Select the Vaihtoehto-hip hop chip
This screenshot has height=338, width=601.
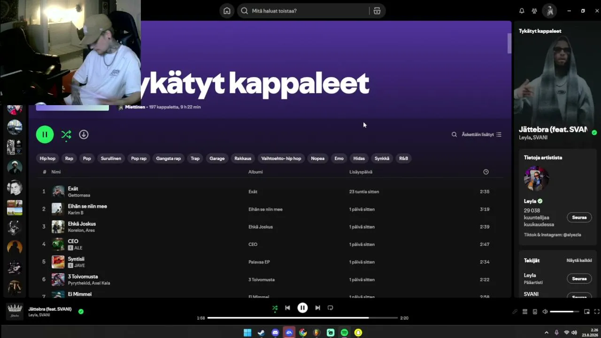pos(281,159)
